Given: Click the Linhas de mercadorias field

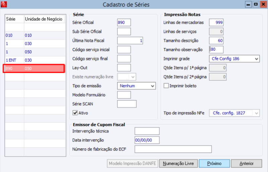Looking at the screenshot, I should pos(216,22).
